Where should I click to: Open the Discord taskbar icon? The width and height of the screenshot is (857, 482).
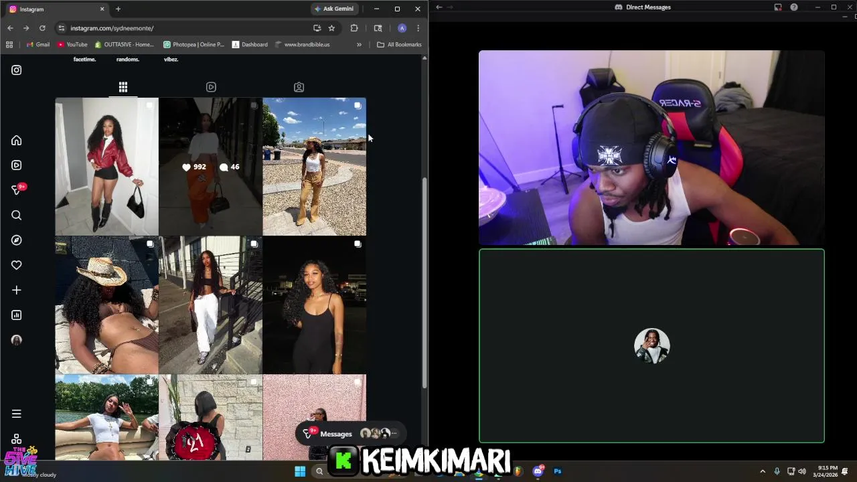click(x=538, y=471)
